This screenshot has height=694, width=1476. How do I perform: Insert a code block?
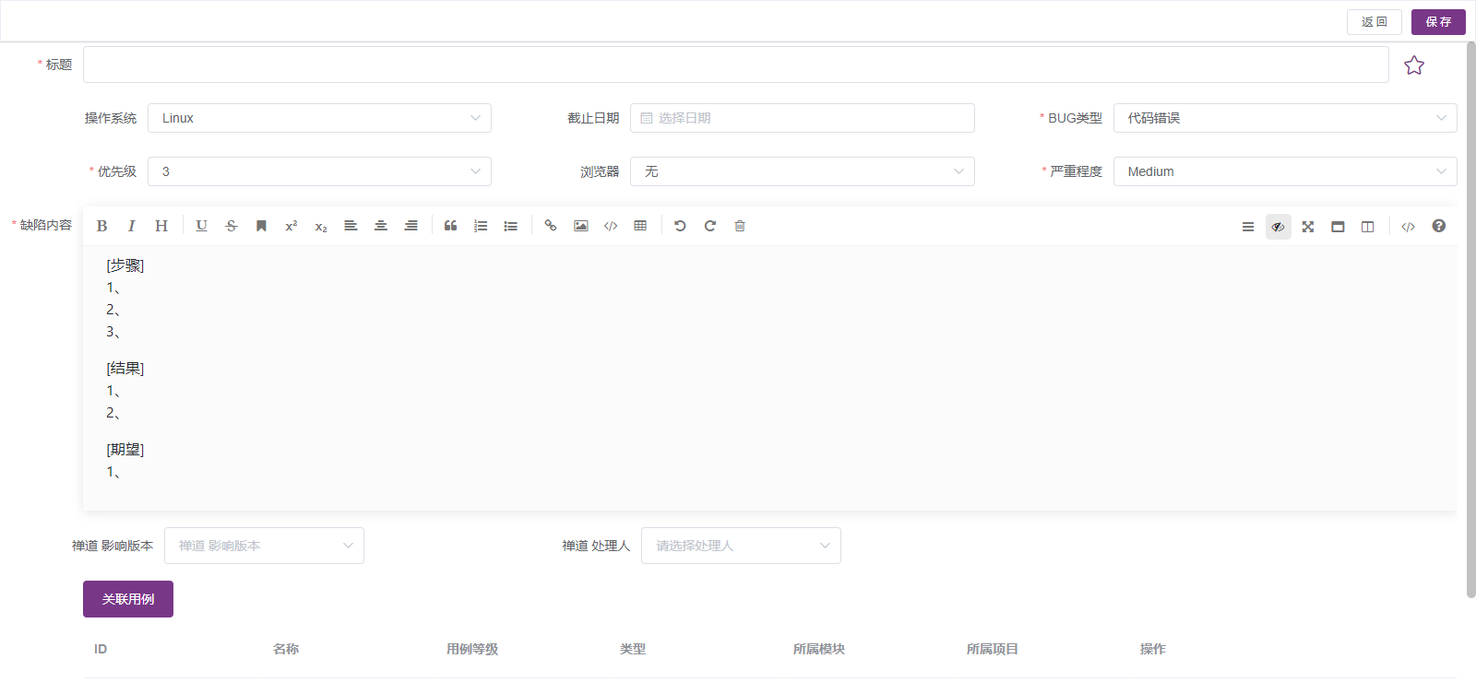pyautogui.click(x=611, y=226)
